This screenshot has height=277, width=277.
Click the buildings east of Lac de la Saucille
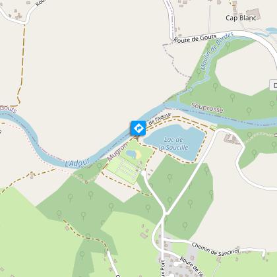point(231,139)
